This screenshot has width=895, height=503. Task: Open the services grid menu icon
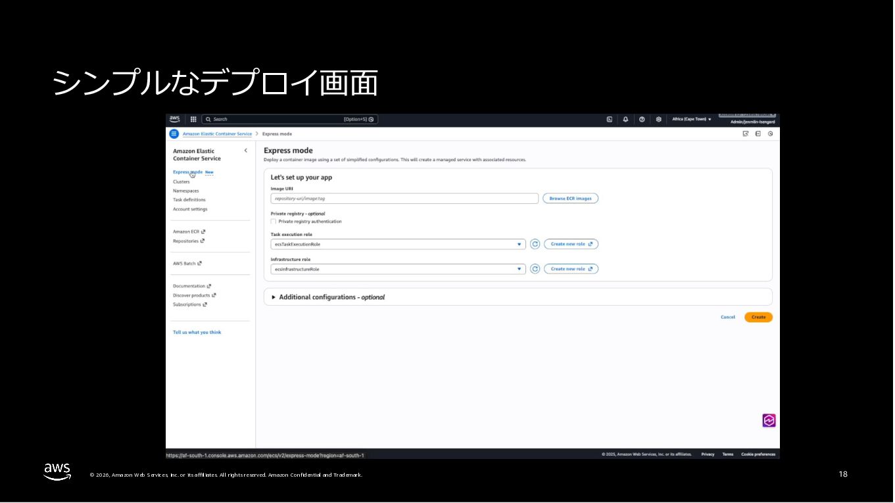[193, 119]
